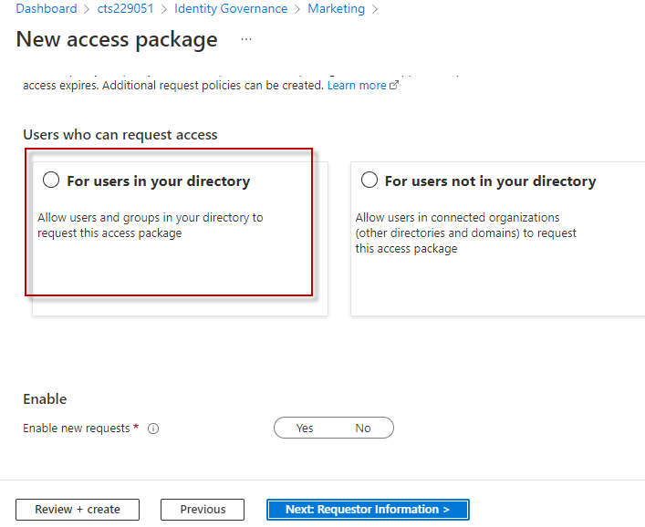Click the Users who can request access heading
The height and width of the screenshot is (527, 645).
tap(120, 135)
